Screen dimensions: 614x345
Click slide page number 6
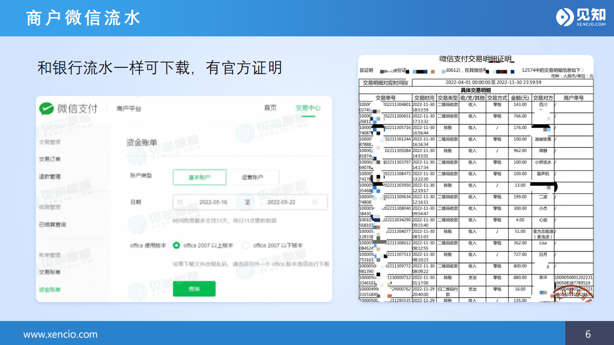588,334
